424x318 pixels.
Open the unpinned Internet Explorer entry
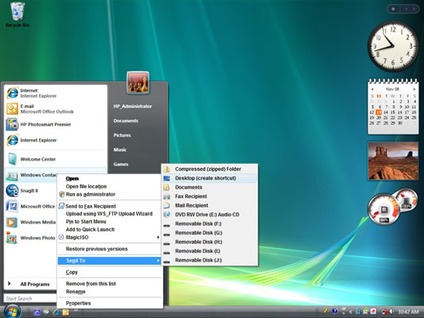(56, 140)
